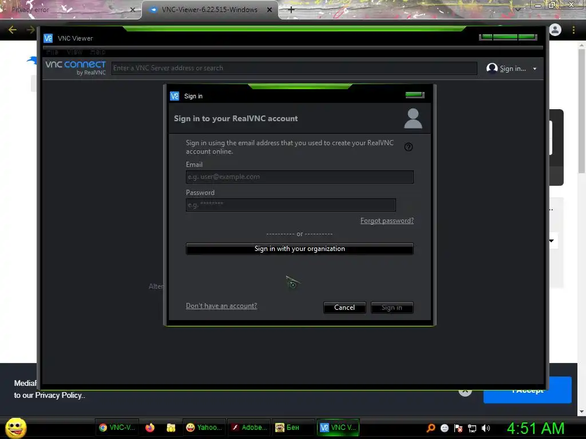Expand the dropdown arrow on the background web page
586x439 pixels.
[552, 241]
